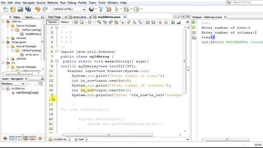Switch to the array.java tab
The width and height of the screenshot is (263, 148).
[79, 17]
